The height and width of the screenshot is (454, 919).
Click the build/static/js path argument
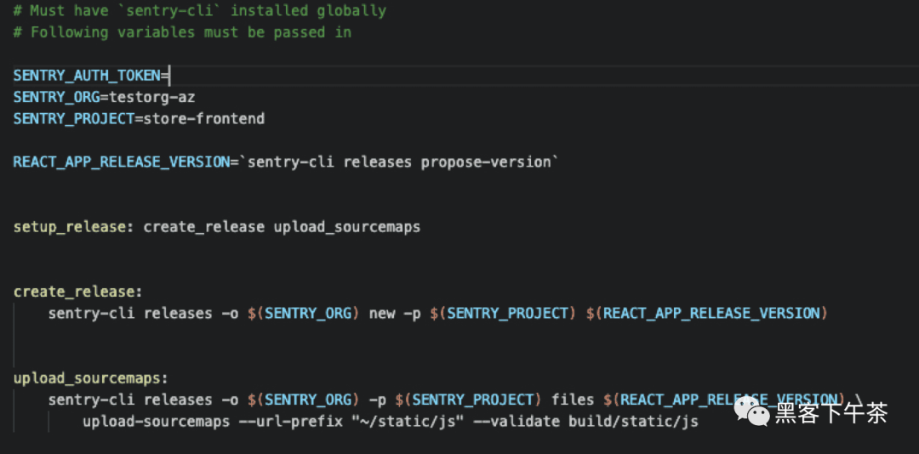pos(634,422)
